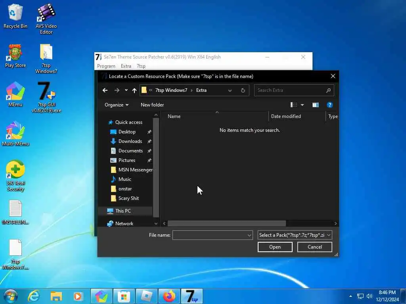Open Documents in navigation pane

pos(130,151)
